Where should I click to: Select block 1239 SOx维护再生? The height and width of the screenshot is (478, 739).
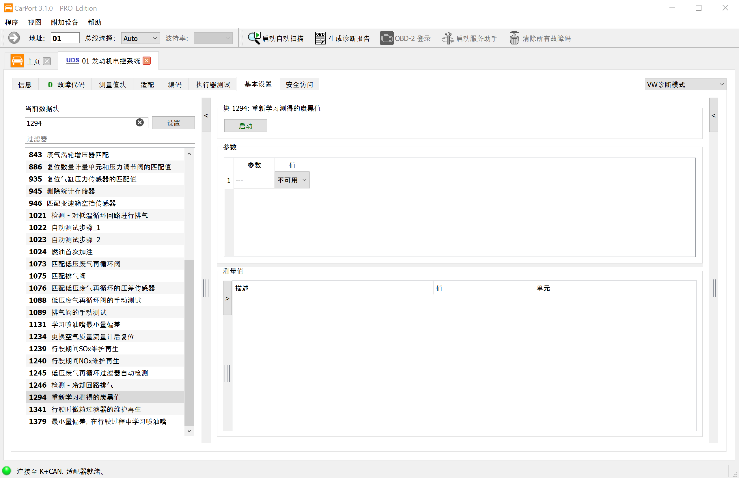point(105,349)
